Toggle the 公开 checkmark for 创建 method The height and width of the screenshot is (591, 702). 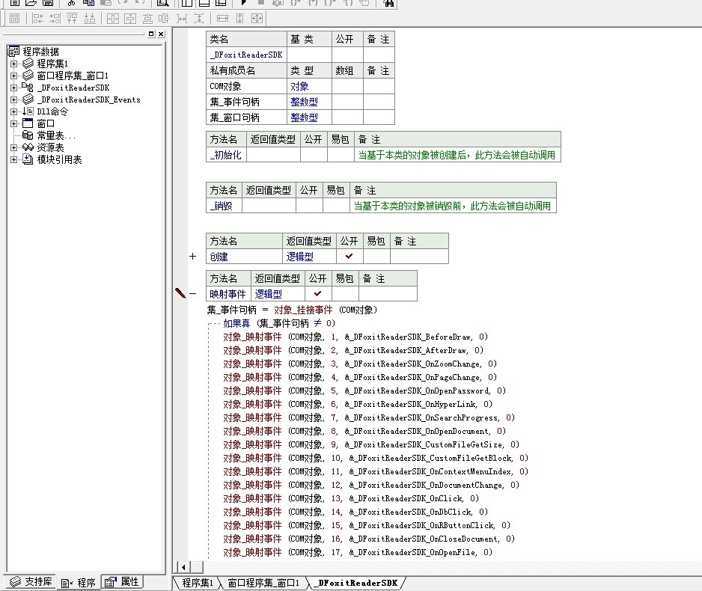click(x=349, y=257)
